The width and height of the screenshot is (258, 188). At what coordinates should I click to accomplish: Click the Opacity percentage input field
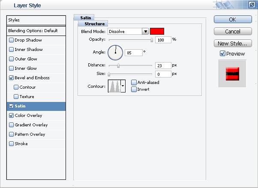163,40
